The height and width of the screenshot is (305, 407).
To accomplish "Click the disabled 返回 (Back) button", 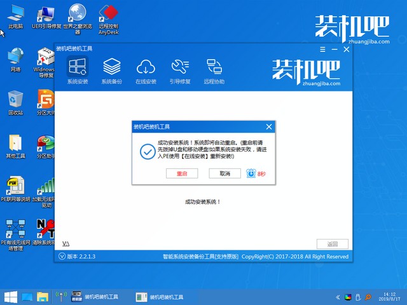I will point(333,244).
